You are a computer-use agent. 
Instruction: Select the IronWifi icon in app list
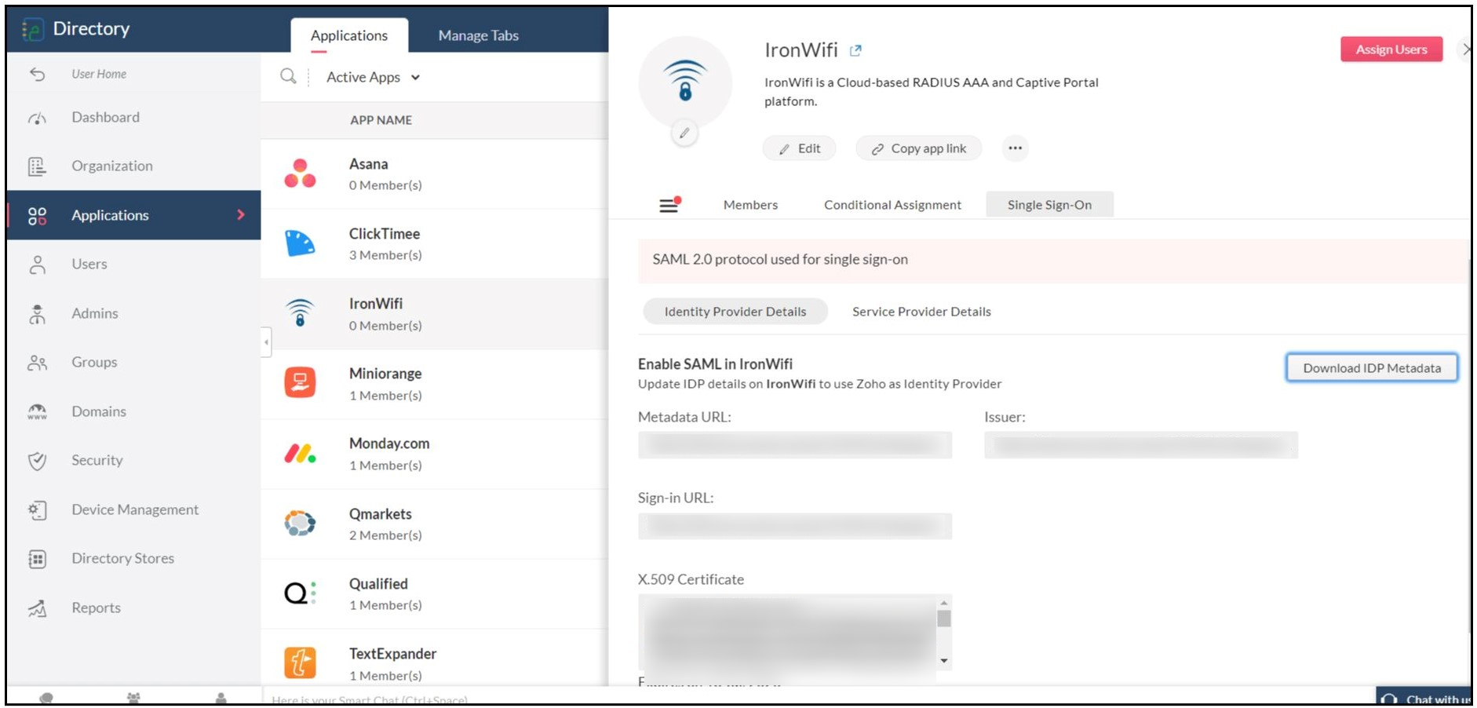coord(300,312)
